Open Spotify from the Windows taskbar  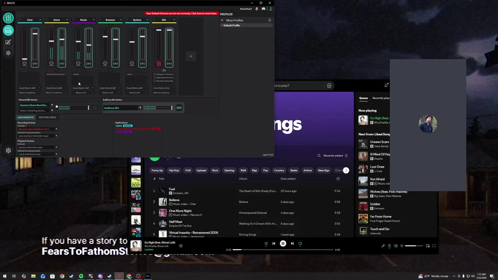(81, 276)
